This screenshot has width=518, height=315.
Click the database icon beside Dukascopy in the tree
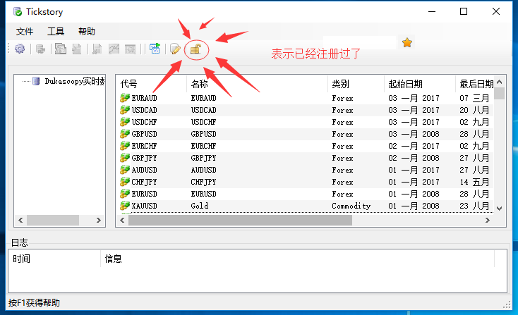tap(36, 81)
